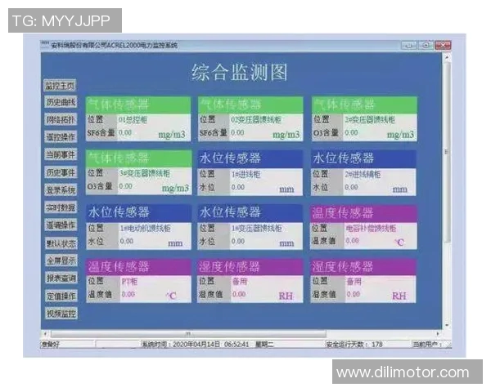The image size is (491, 392).
Task: Open 报表查询 report query
Action: coord(60,278)
